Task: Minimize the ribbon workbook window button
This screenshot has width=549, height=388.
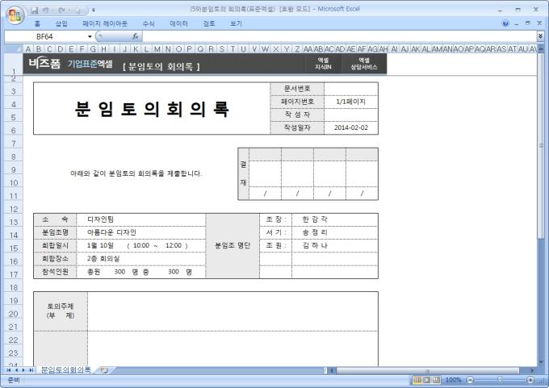Action: click(x=517, y=23)
